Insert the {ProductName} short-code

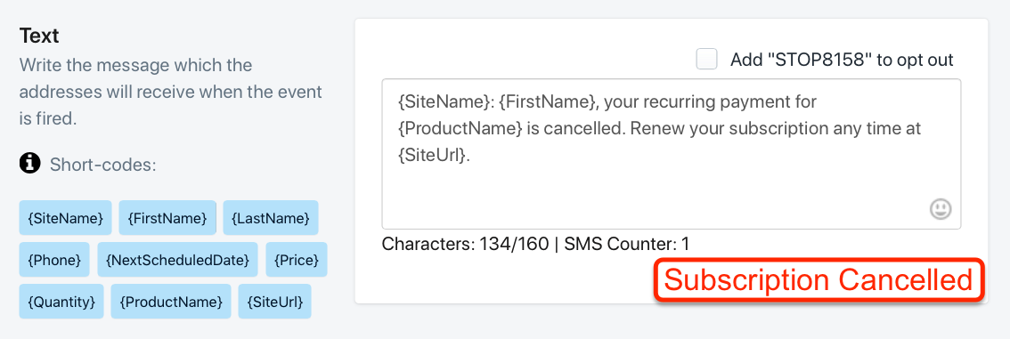[x=171, y=301]
